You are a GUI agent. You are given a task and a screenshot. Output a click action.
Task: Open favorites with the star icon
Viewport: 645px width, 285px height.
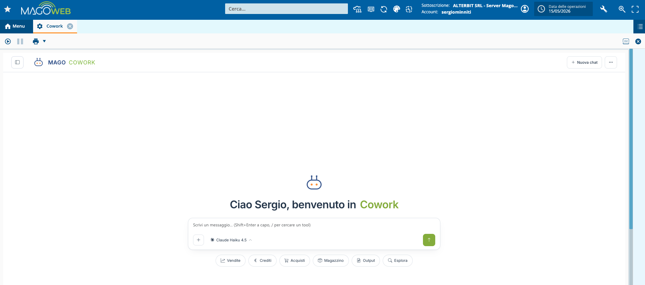coord(8,9)
